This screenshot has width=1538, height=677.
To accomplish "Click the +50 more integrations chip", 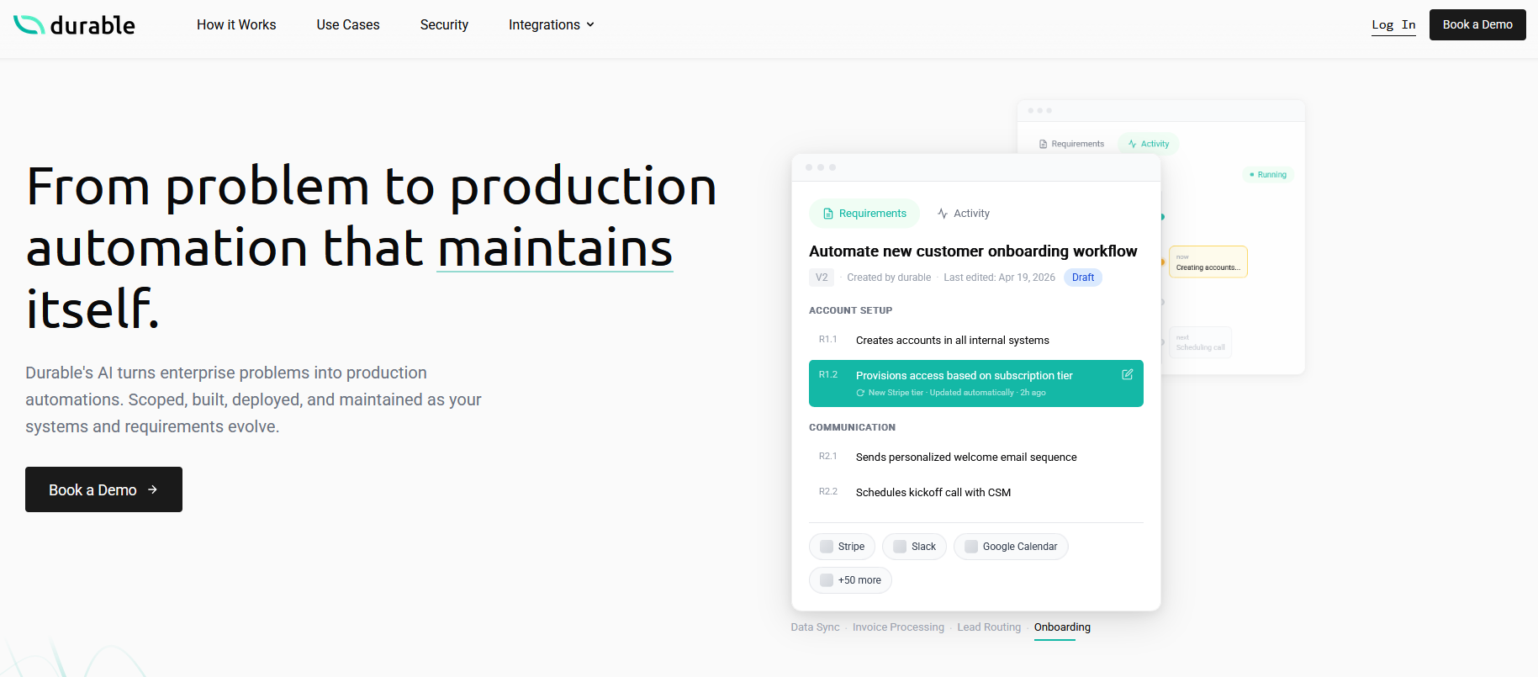I will (850, 580).
